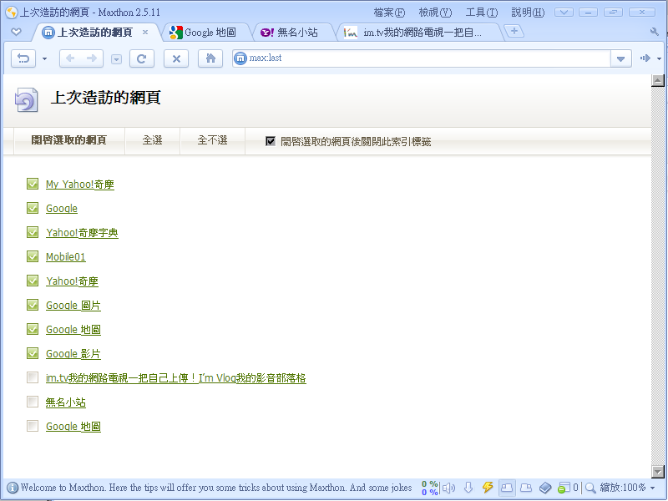The height and width of the screenshot is (501, 668).
Task: Check the im.tv row checkbox
Action: (33, 377)
